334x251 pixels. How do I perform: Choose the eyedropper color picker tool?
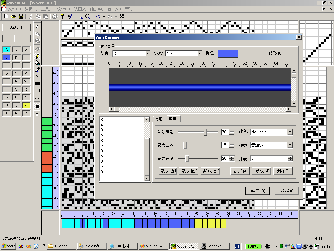tap(37, 70)
